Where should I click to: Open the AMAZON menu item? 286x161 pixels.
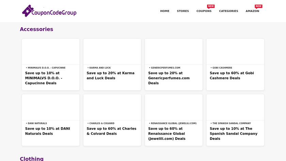click(x=252, y=11)
